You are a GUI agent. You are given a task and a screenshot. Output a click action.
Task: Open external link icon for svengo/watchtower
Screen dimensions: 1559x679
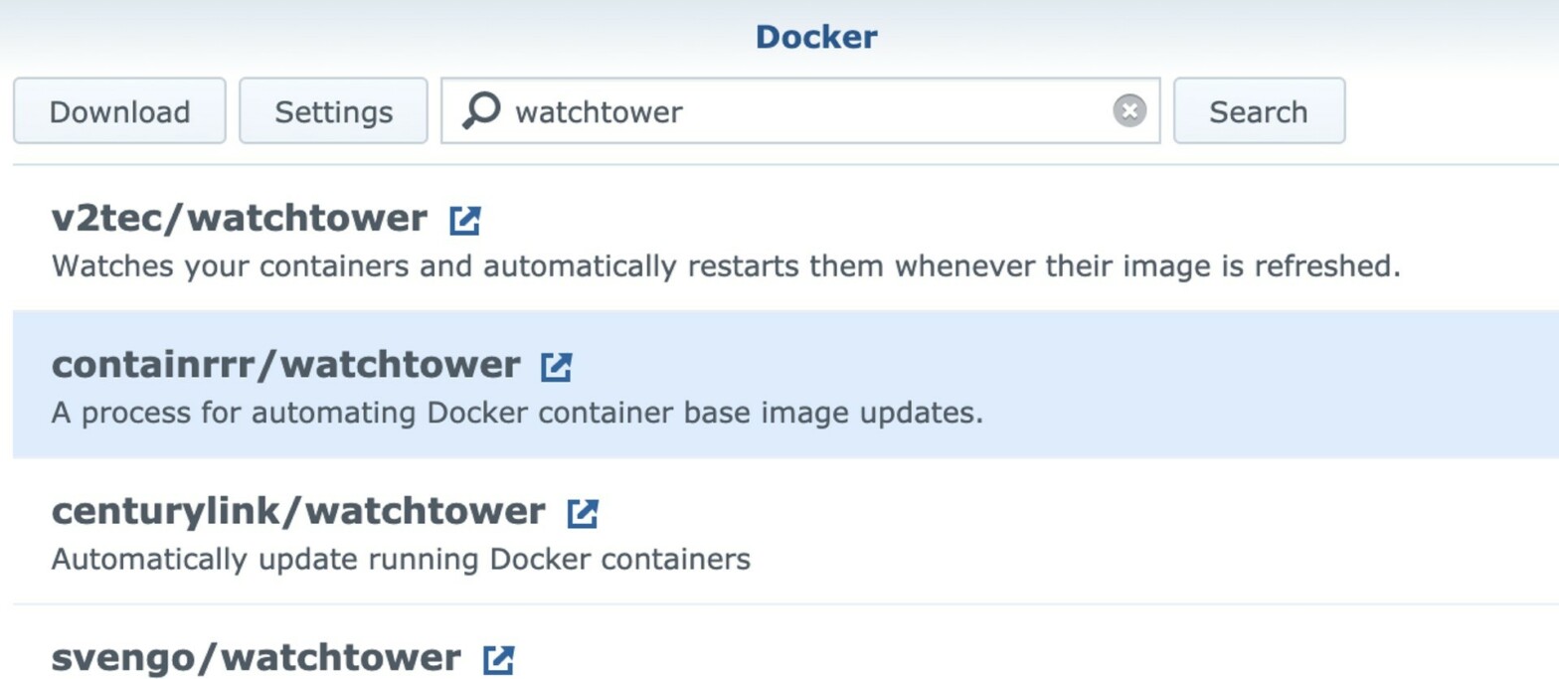pyautogui.click(x=498, y=659)
